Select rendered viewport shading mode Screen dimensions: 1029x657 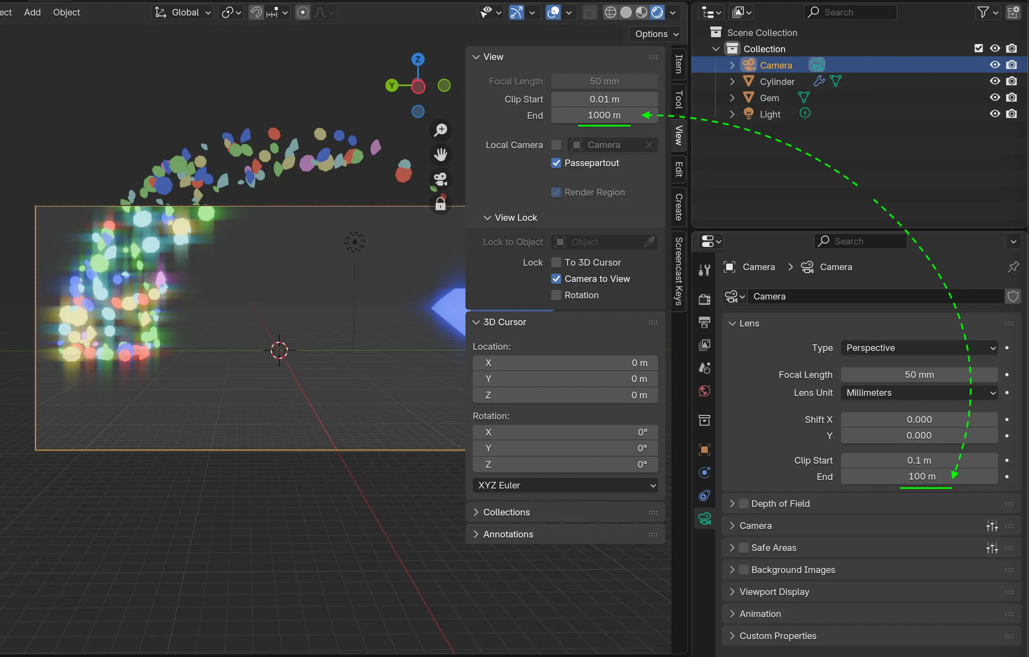click(657, 12)
